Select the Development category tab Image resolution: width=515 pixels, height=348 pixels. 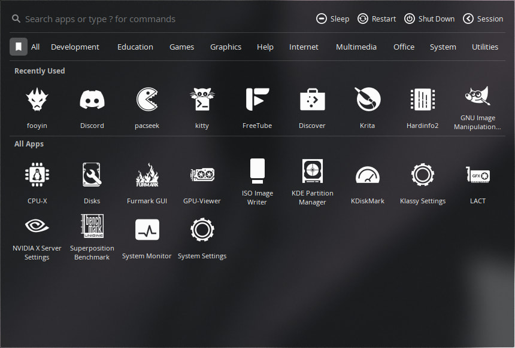pyautogui.click(x=75, y=47)
